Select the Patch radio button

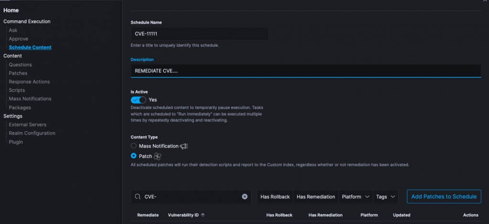point(134,156)
